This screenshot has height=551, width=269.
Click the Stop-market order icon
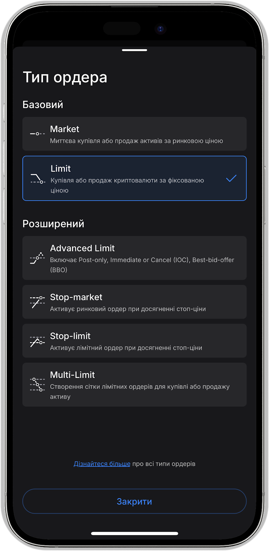click(x=37, y=302)
